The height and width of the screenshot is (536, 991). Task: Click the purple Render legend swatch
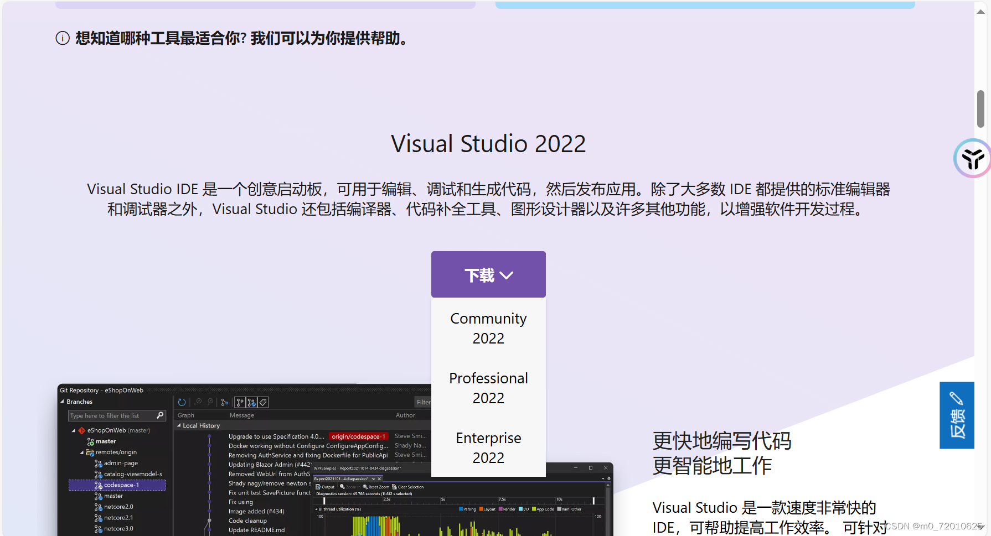pos(500,509)
